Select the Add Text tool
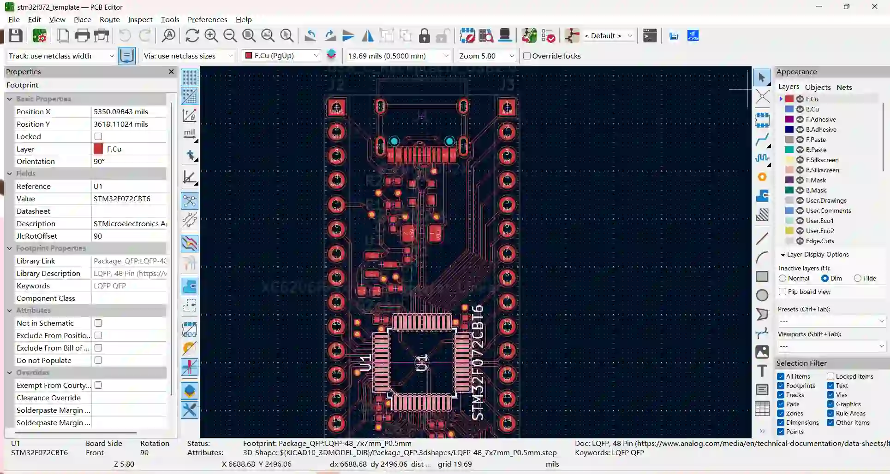The width and height of the screenshot is (890, 474). coord(762,371)
